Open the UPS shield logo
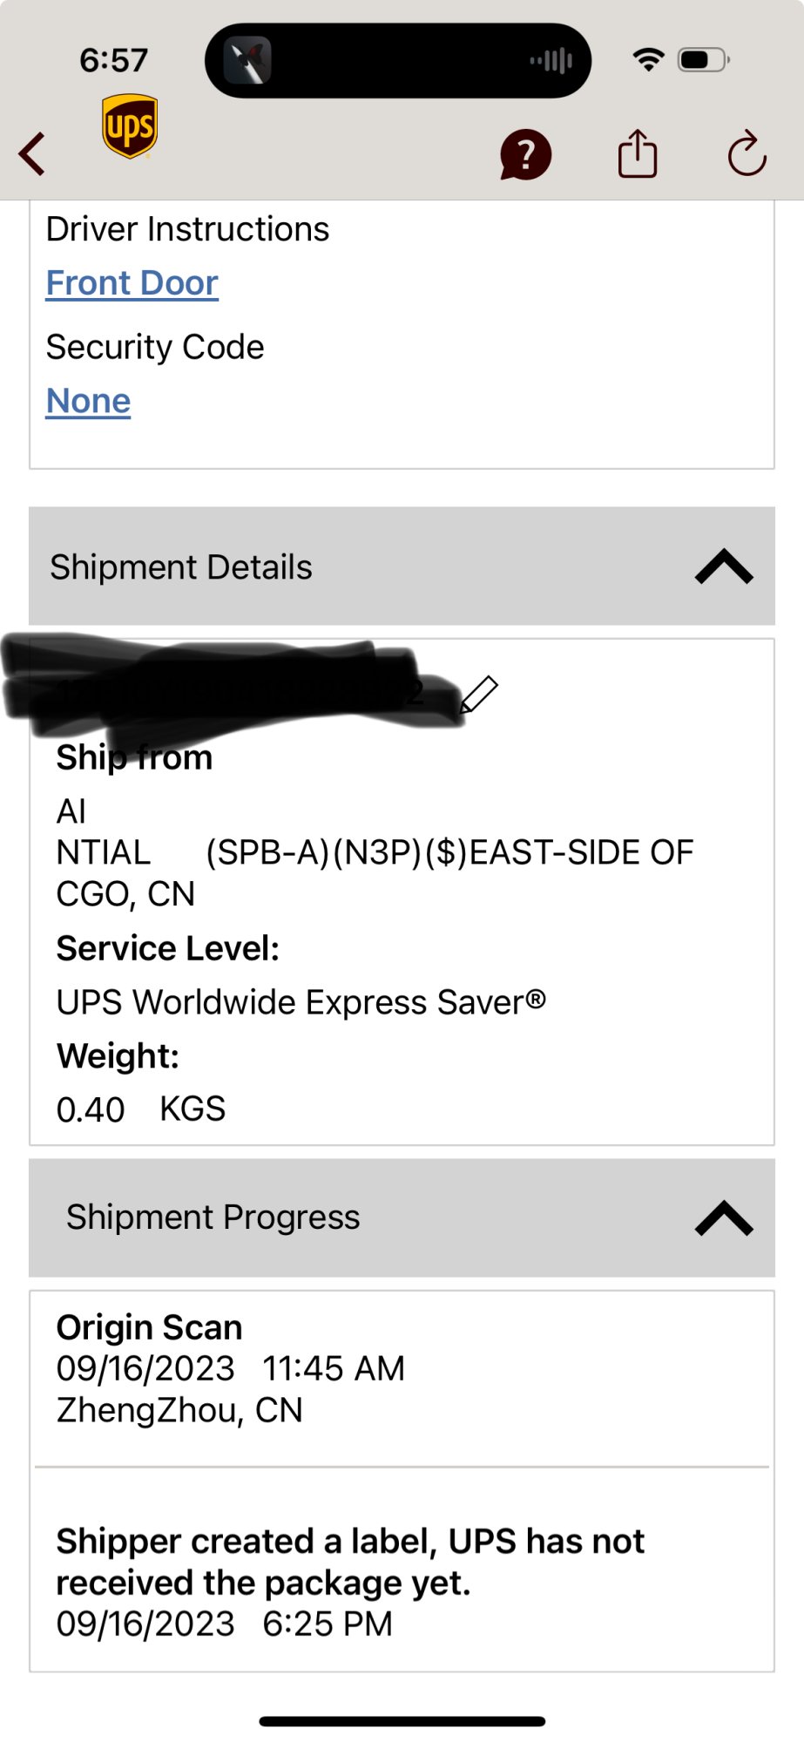The image size is (804, 1743). 130,126
